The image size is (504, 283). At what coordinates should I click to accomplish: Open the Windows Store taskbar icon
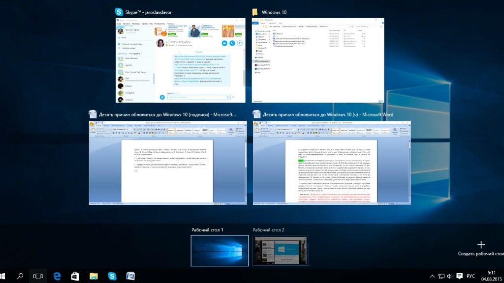[75, 276]
